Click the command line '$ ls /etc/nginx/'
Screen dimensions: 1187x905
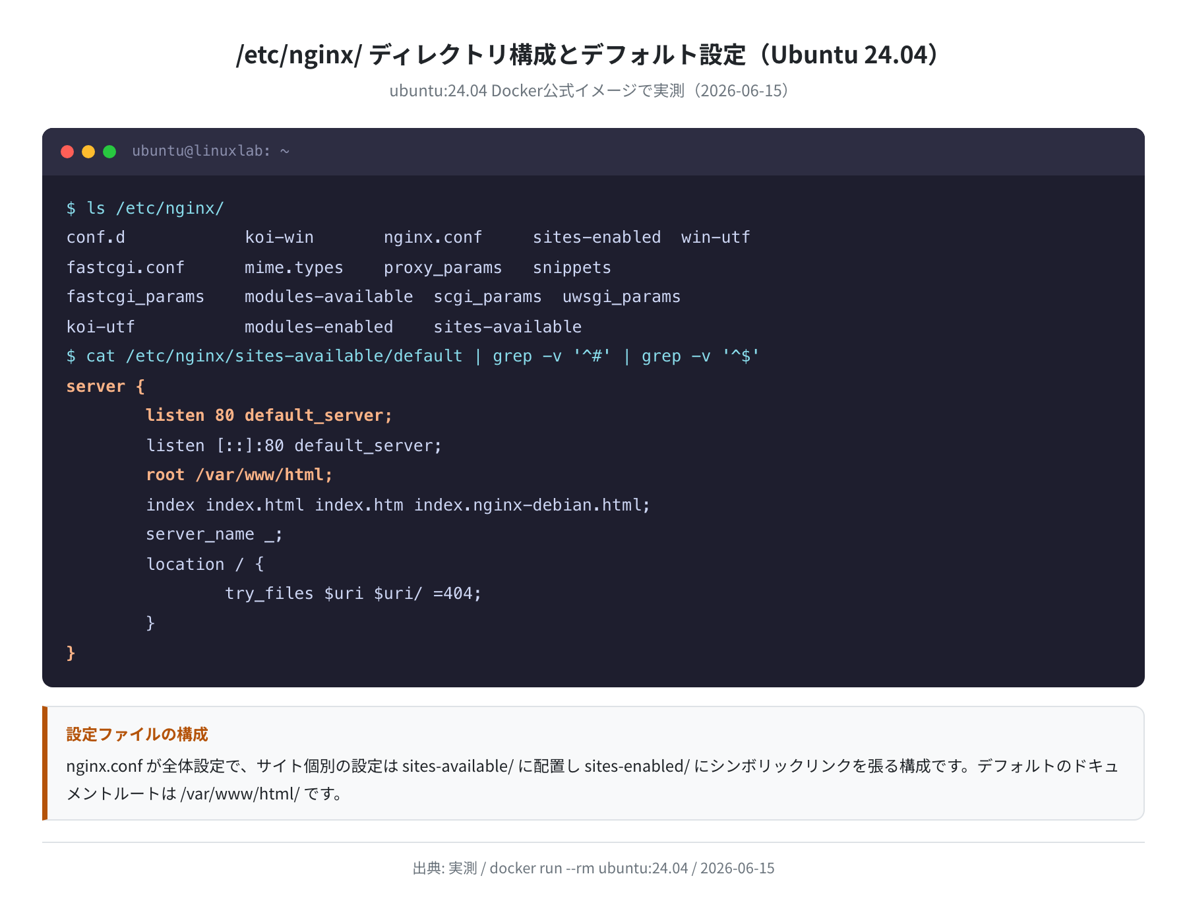point(145,208)
